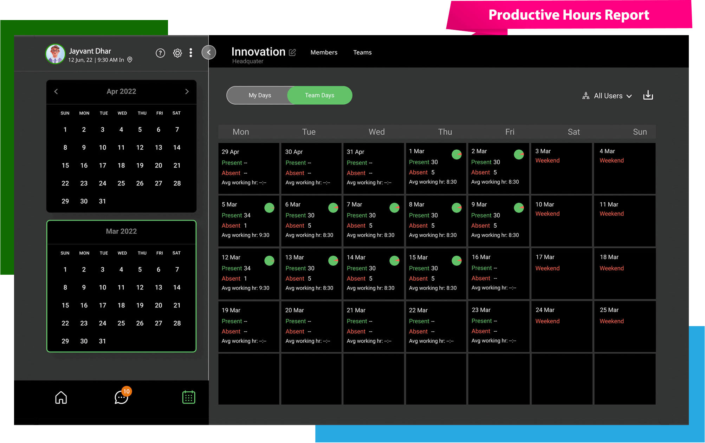Toggle to My Days view

[x=260, y=95]
